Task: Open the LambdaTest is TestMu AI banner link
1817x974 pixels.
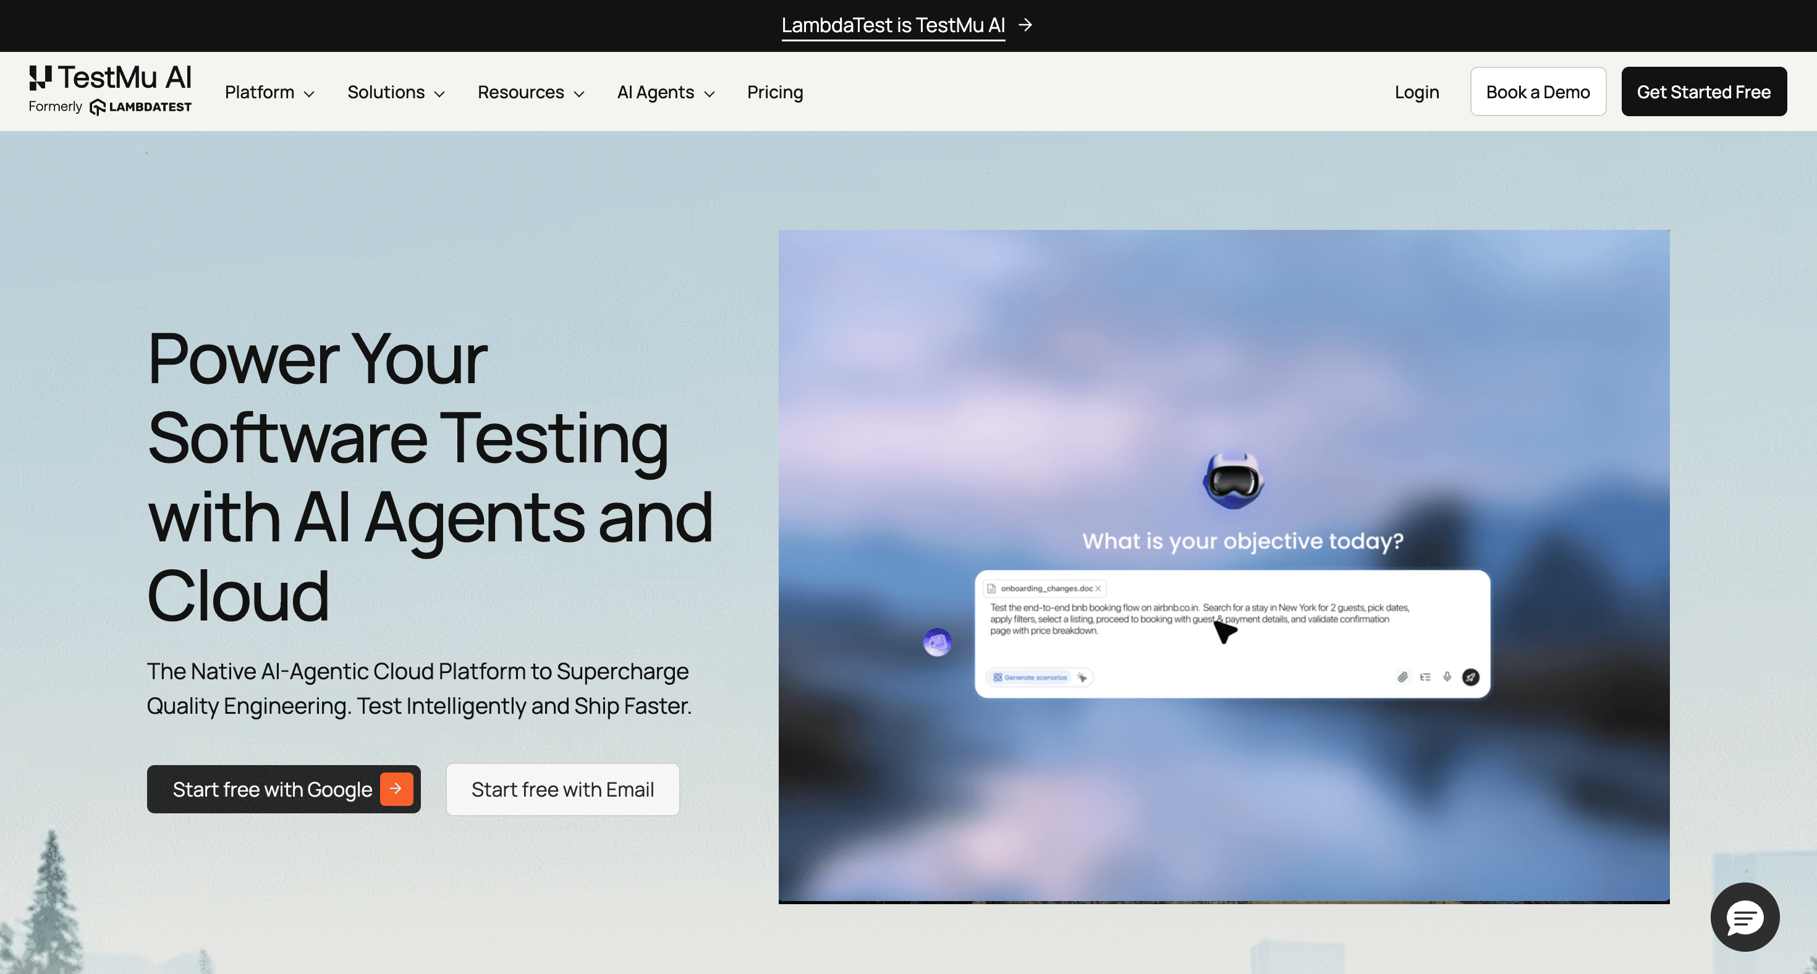Action: 907,25
